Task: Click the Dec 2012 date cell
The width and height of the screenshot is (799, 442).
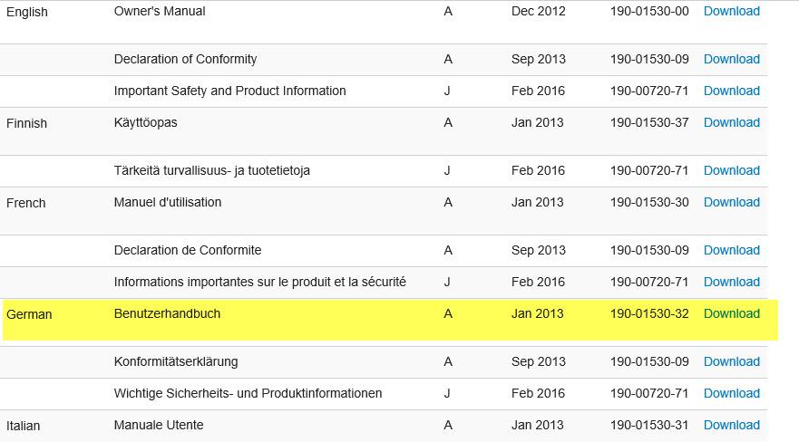Action: click(x=538, y=12)
